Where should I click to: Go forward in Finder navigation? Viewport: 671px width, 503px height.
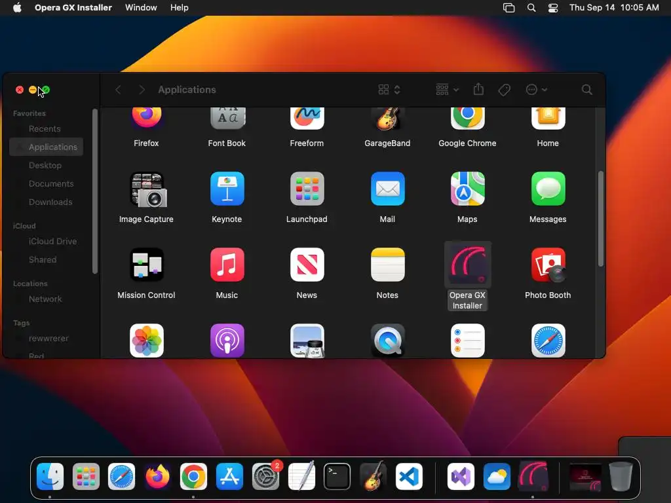142,89
